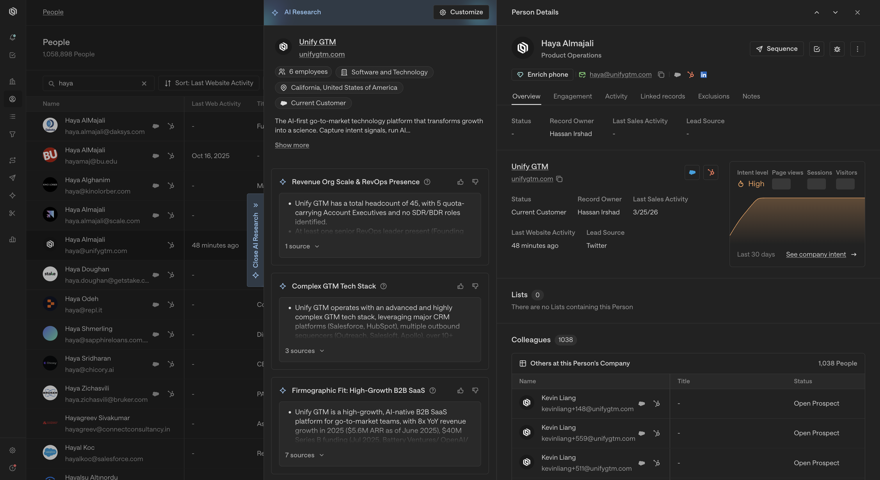Open the settings gear in the sidebar
The height and width of the screenshot is (480, 880).
coord(13,450)
